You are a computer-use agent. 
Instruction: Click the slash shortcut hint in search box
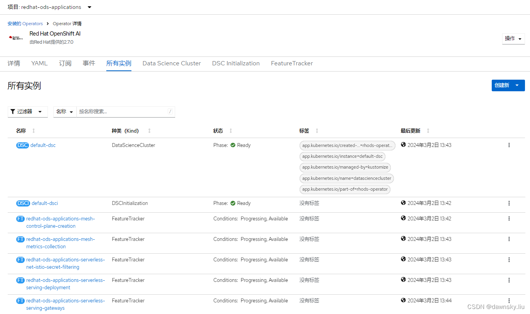[x=170, y=111]
